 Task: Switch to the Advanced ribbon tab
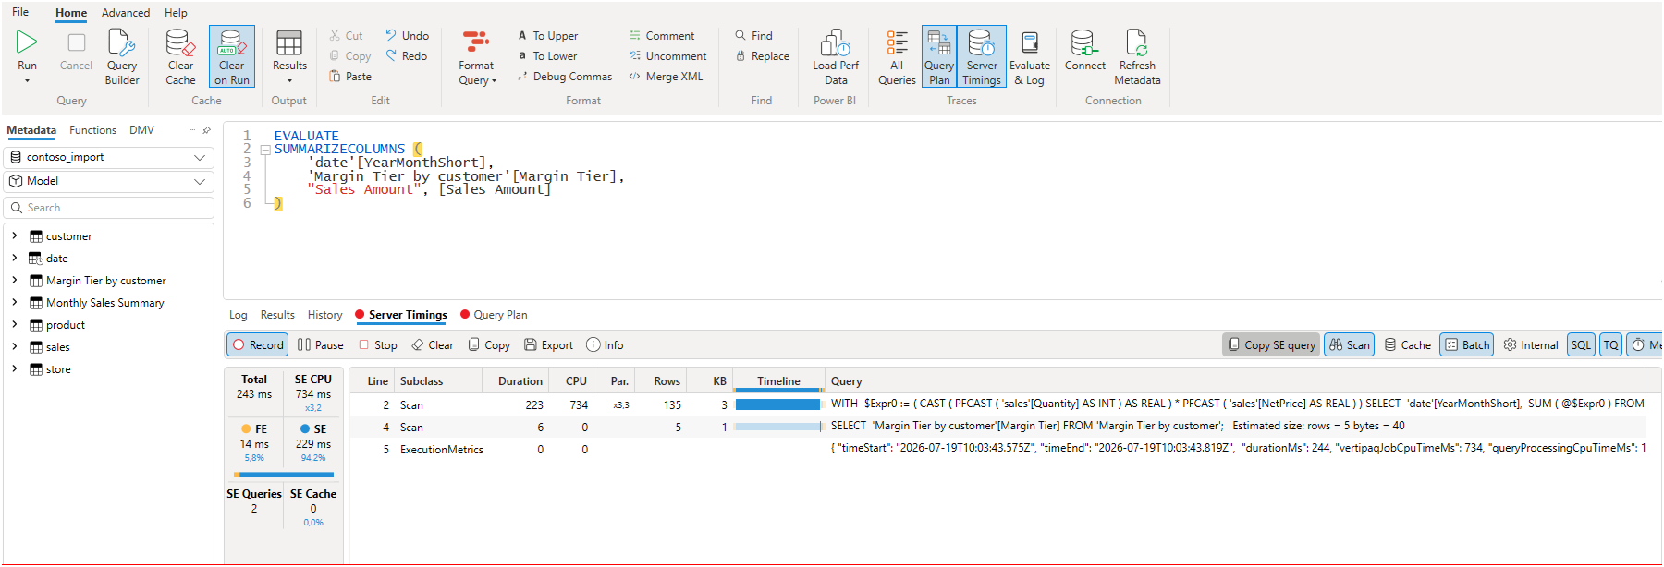coord(126,13)
